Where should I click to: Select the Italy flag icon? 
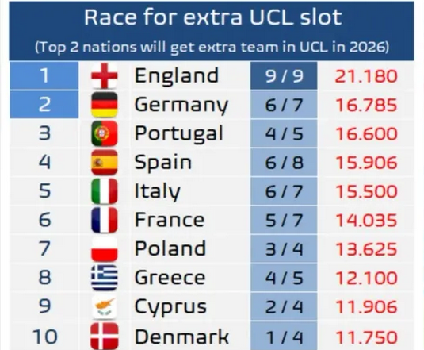(x=105, y=191)
